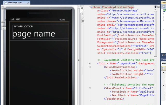The height and width of the screenshot is (105, 166).
Task: Click the closing StackPanel tag
Action: tap(114, 99)
